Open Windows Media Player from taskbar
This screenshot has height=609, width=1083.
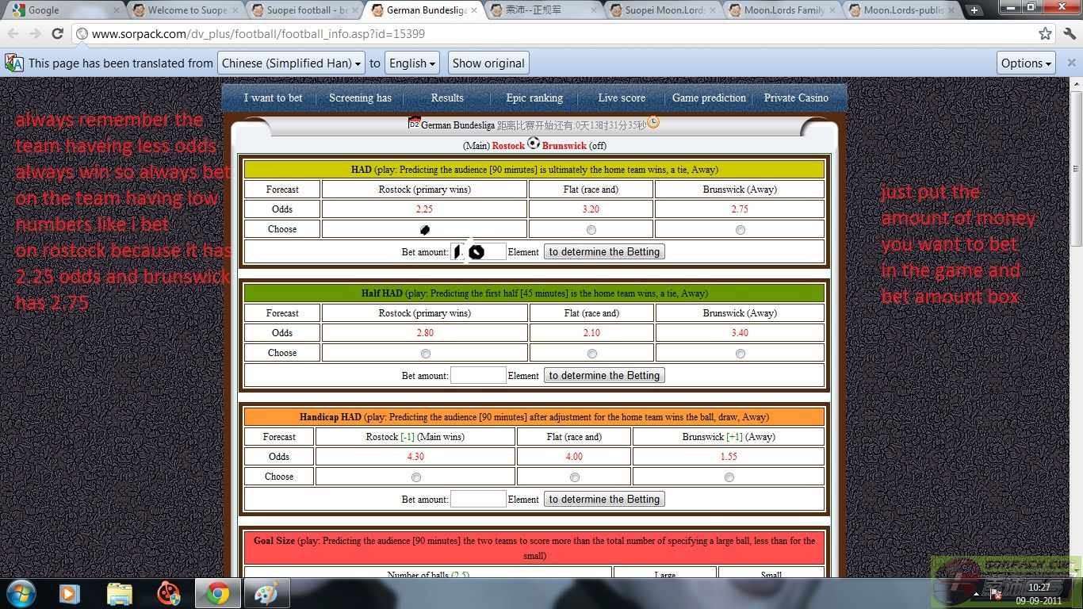point(70,593)
